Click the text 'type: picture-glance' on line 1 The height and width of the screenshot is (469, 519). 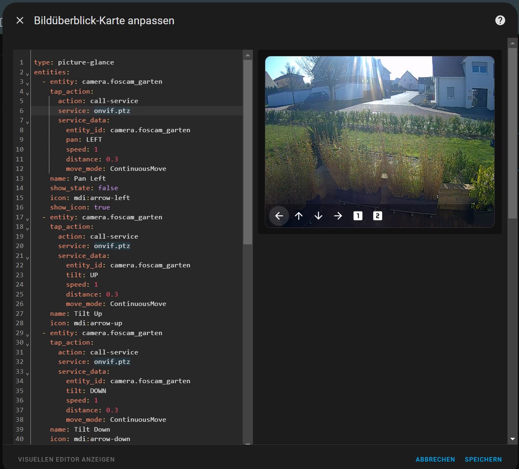74,62
